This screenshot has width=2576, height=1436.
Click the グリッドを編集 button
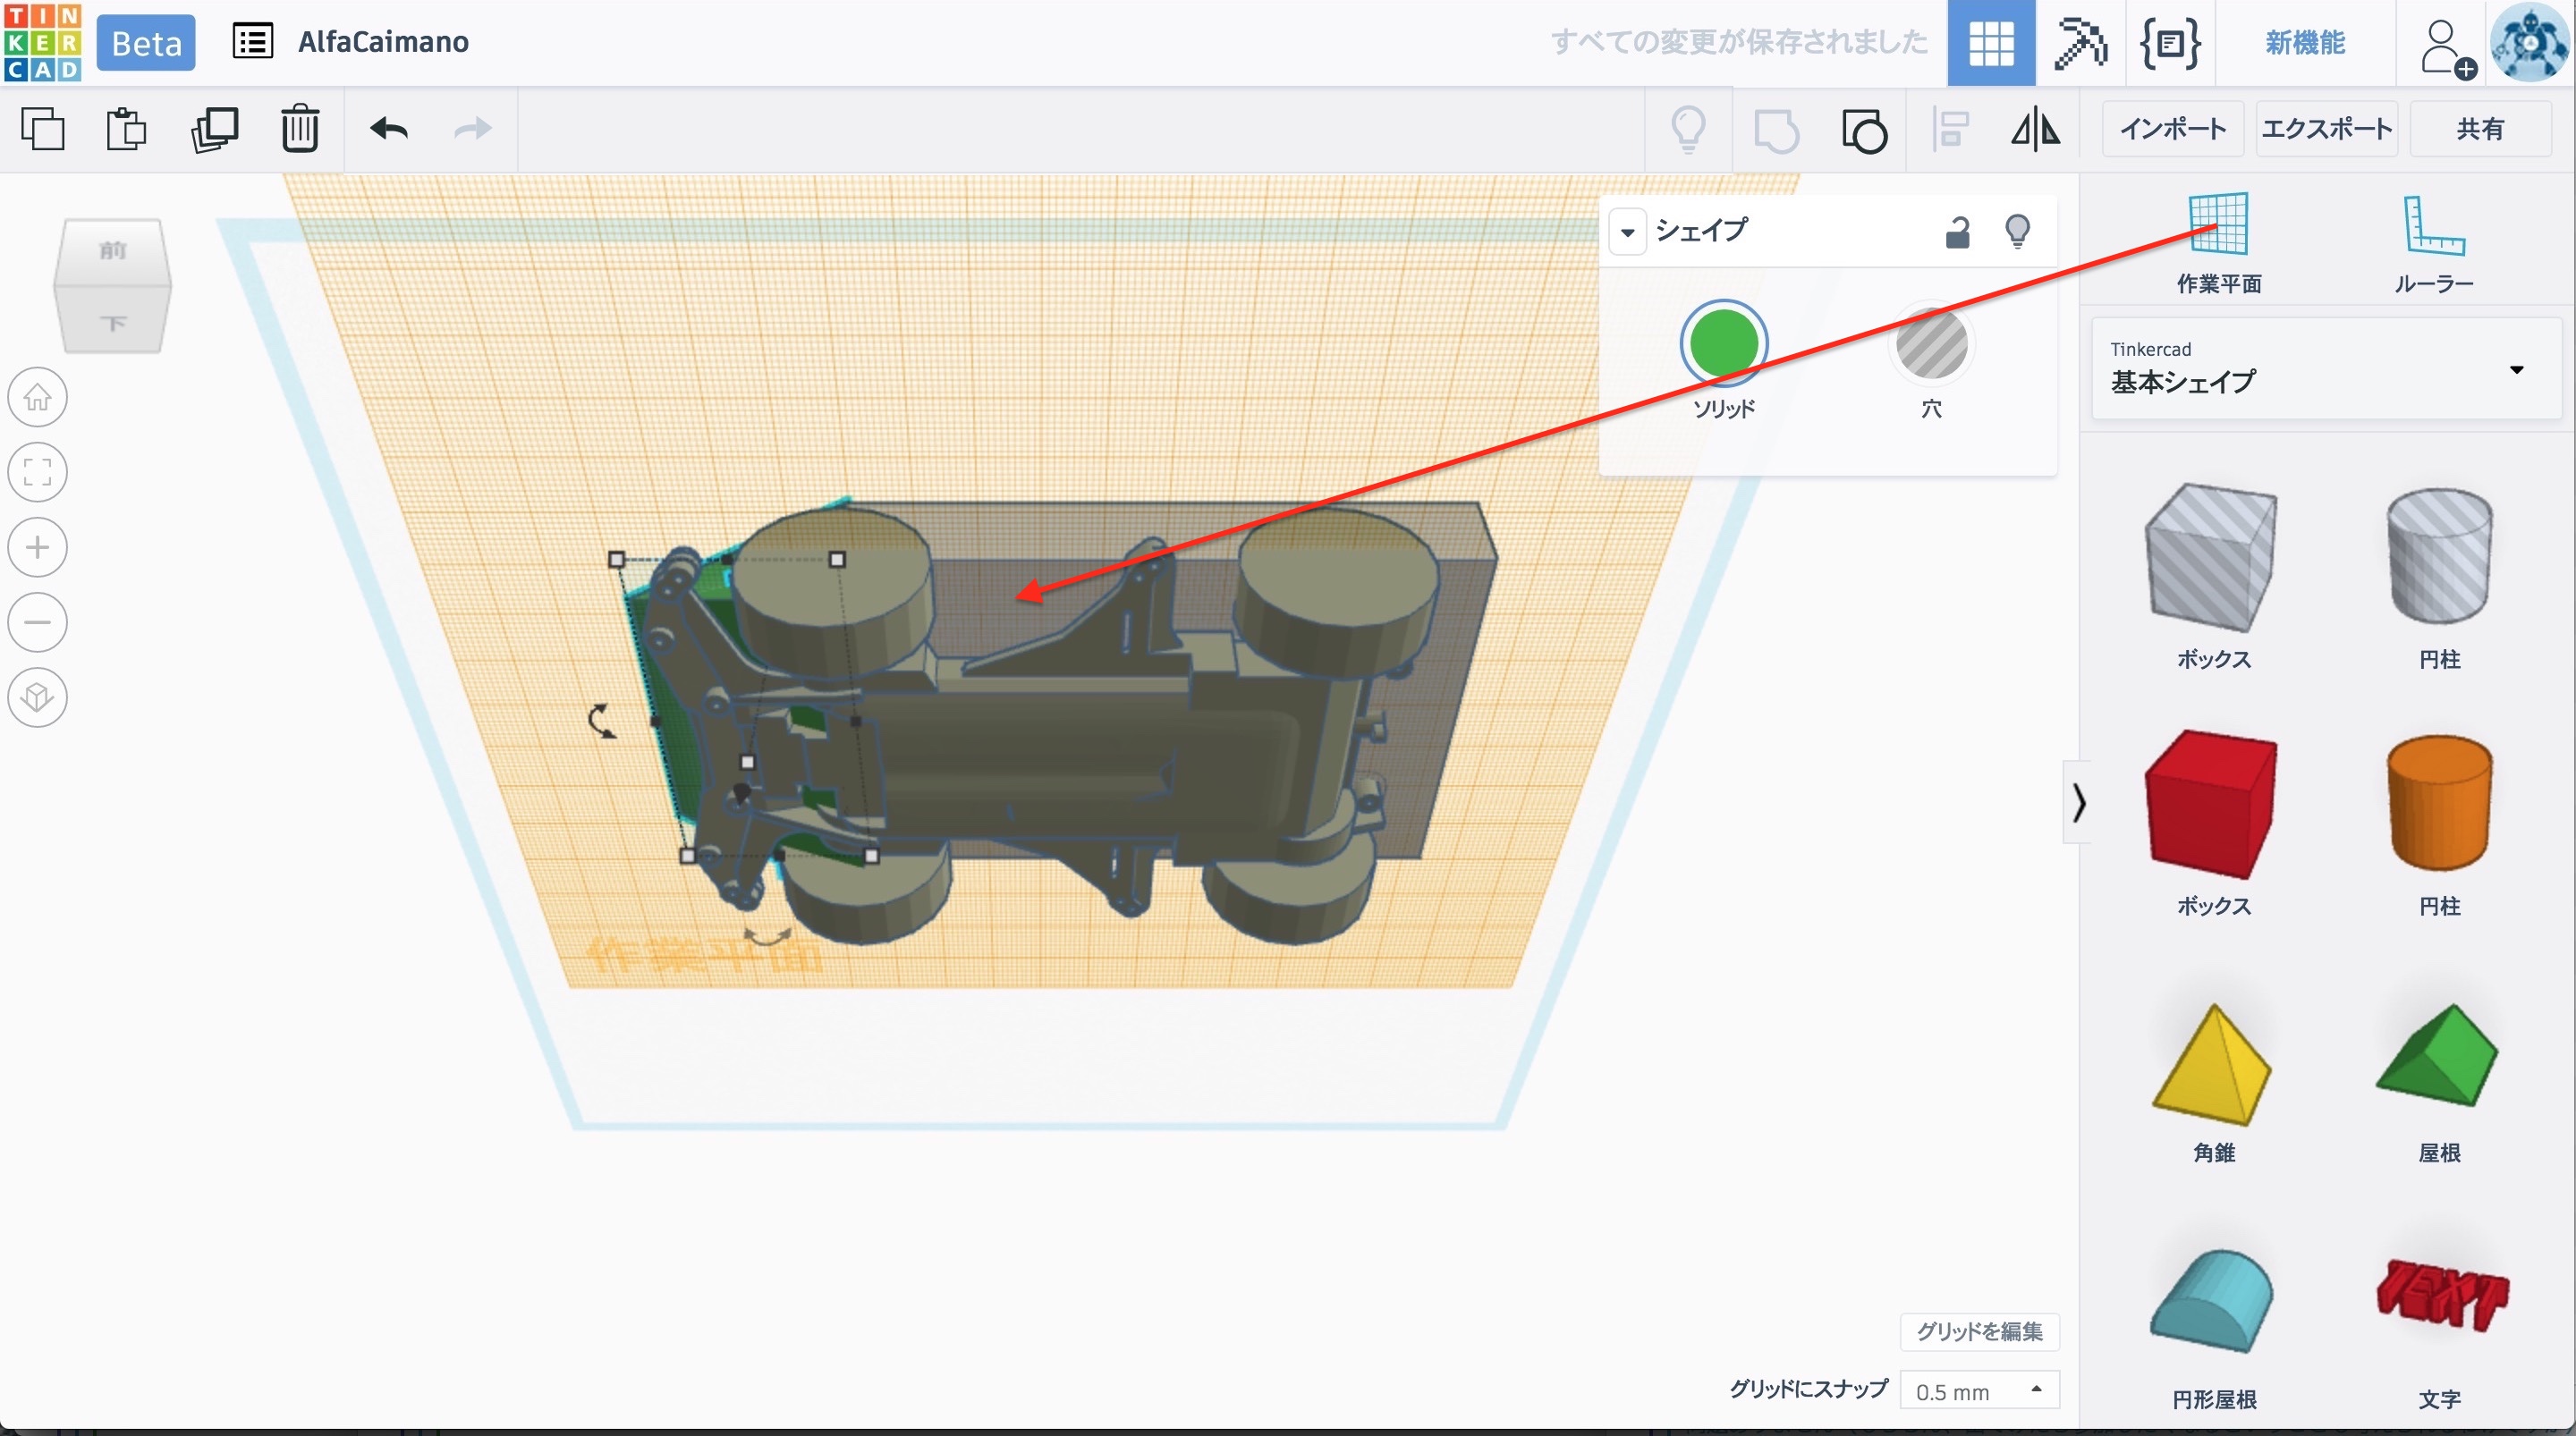pos(1979,1331)
